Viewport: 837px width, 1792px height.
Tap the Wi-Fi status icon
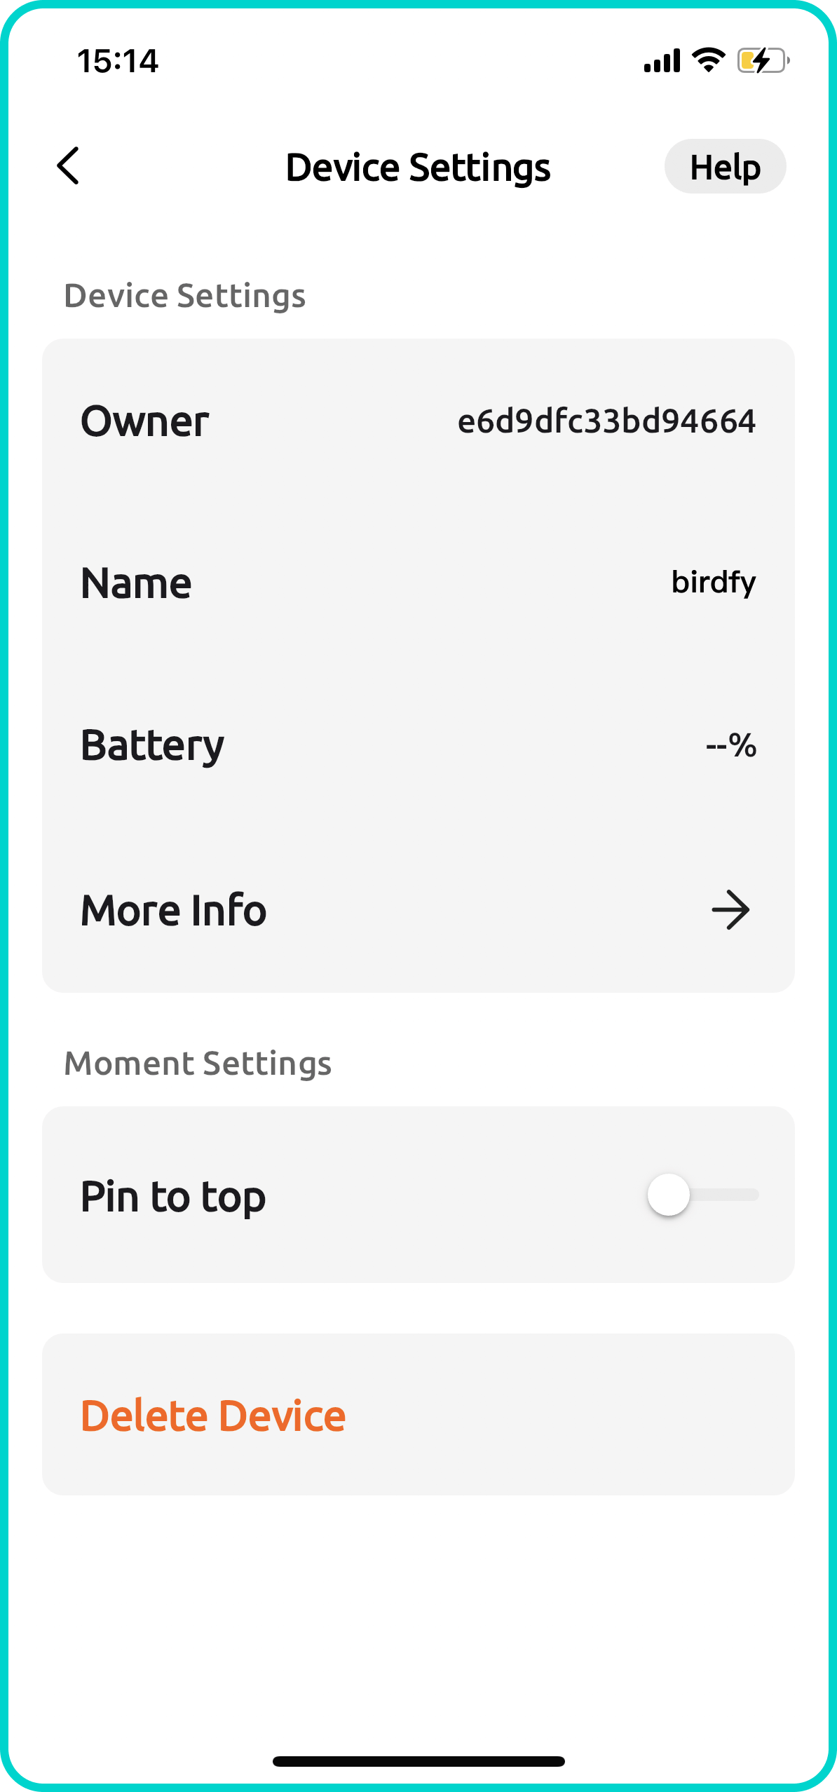pyautogui.click(x=708, y=60)
